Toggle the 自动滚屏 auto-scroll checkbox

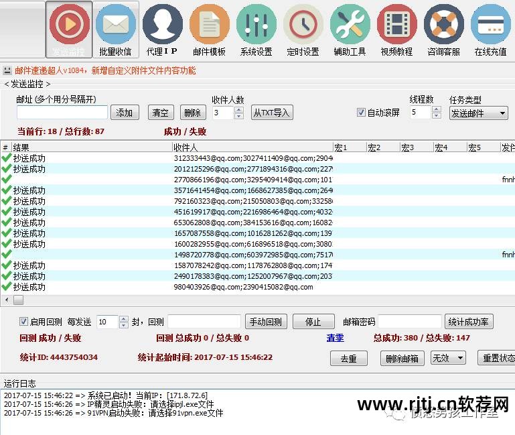pos(361,113)
